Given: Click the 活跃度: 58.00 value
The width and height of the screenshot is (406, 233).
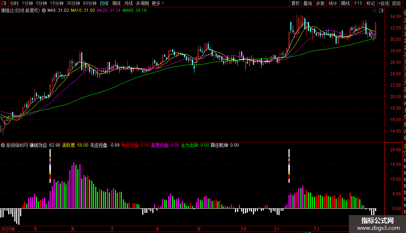Looking at the screenshot, I should [x=75, y=145].
